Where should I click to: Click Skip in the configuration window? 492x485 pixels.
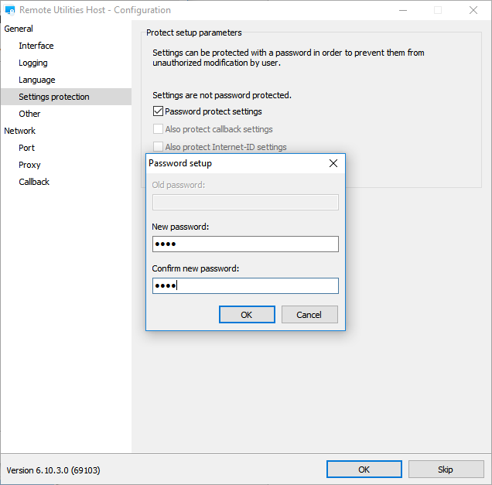coord(446,470)
